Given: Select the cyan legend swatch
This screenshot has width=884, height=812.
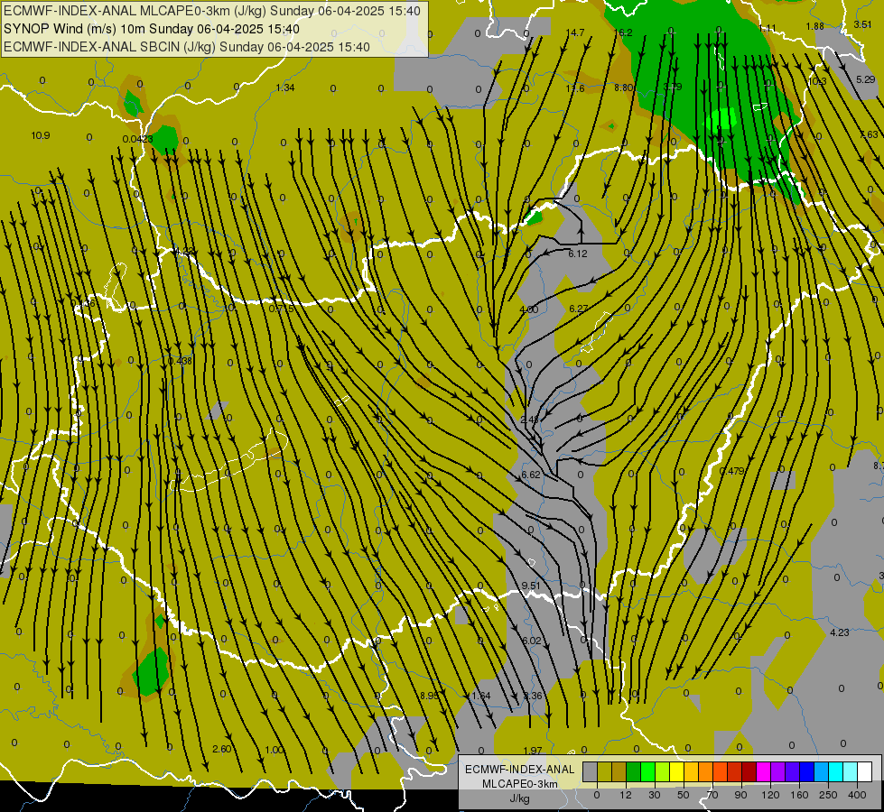Looking at the screenshot, I should [x=836, y=771].
